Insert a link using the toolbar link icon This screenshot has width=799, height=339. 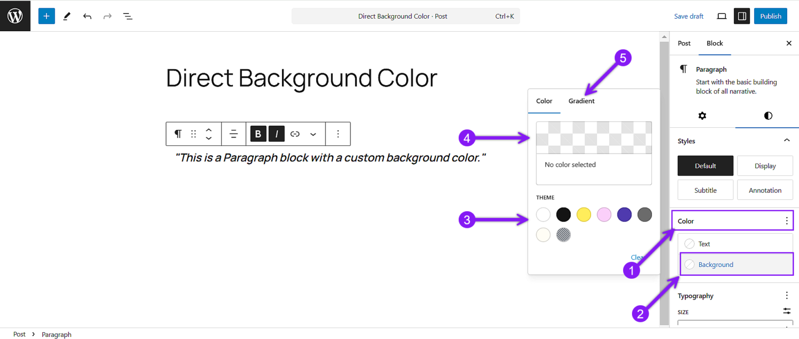coord(294,133)
